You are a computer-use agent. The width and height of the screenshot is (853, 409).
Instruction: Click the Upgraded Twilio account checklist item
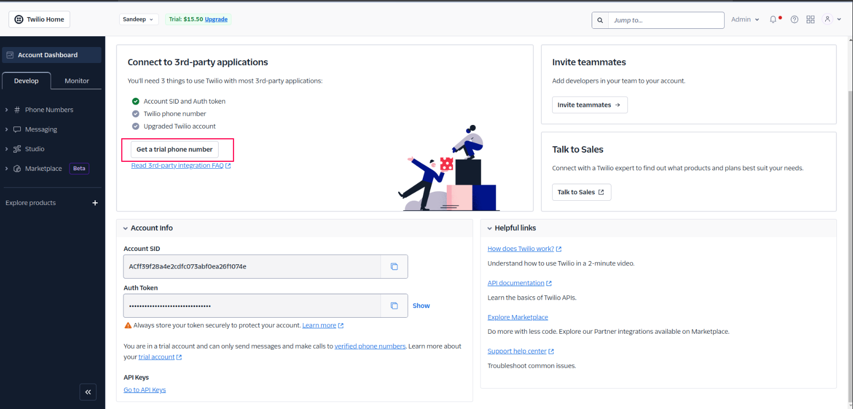pyautogui.click(x=180, y=127)
